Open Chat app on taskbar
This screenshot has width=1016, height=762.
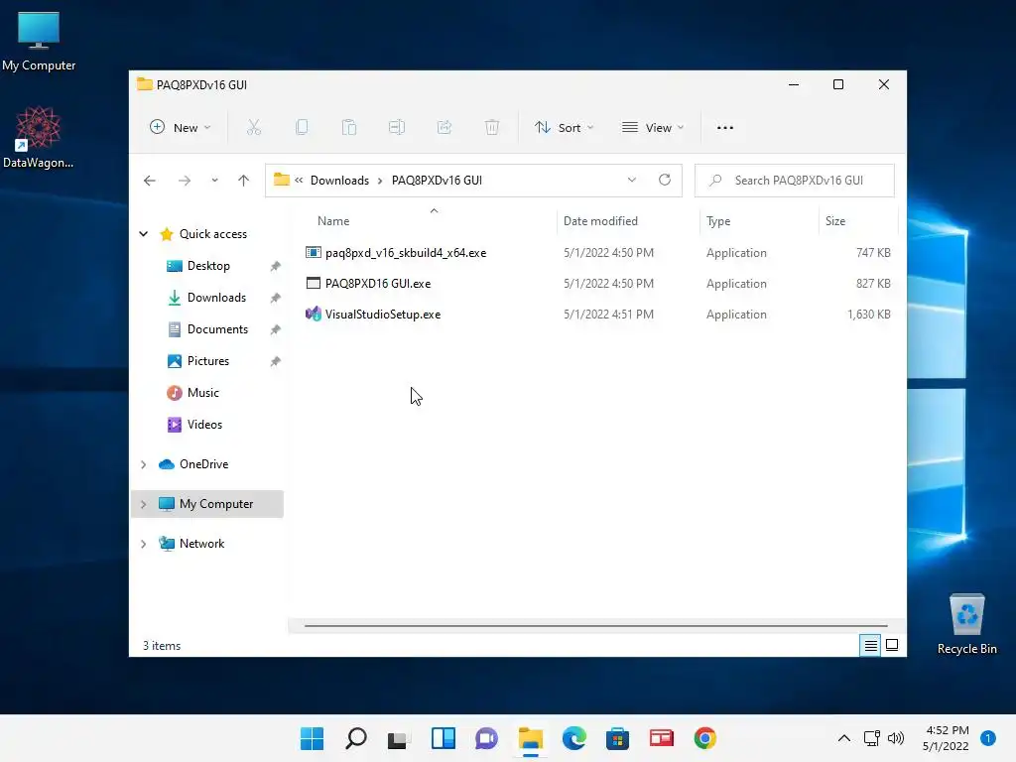pyautogui.click(x=486, y=738)
